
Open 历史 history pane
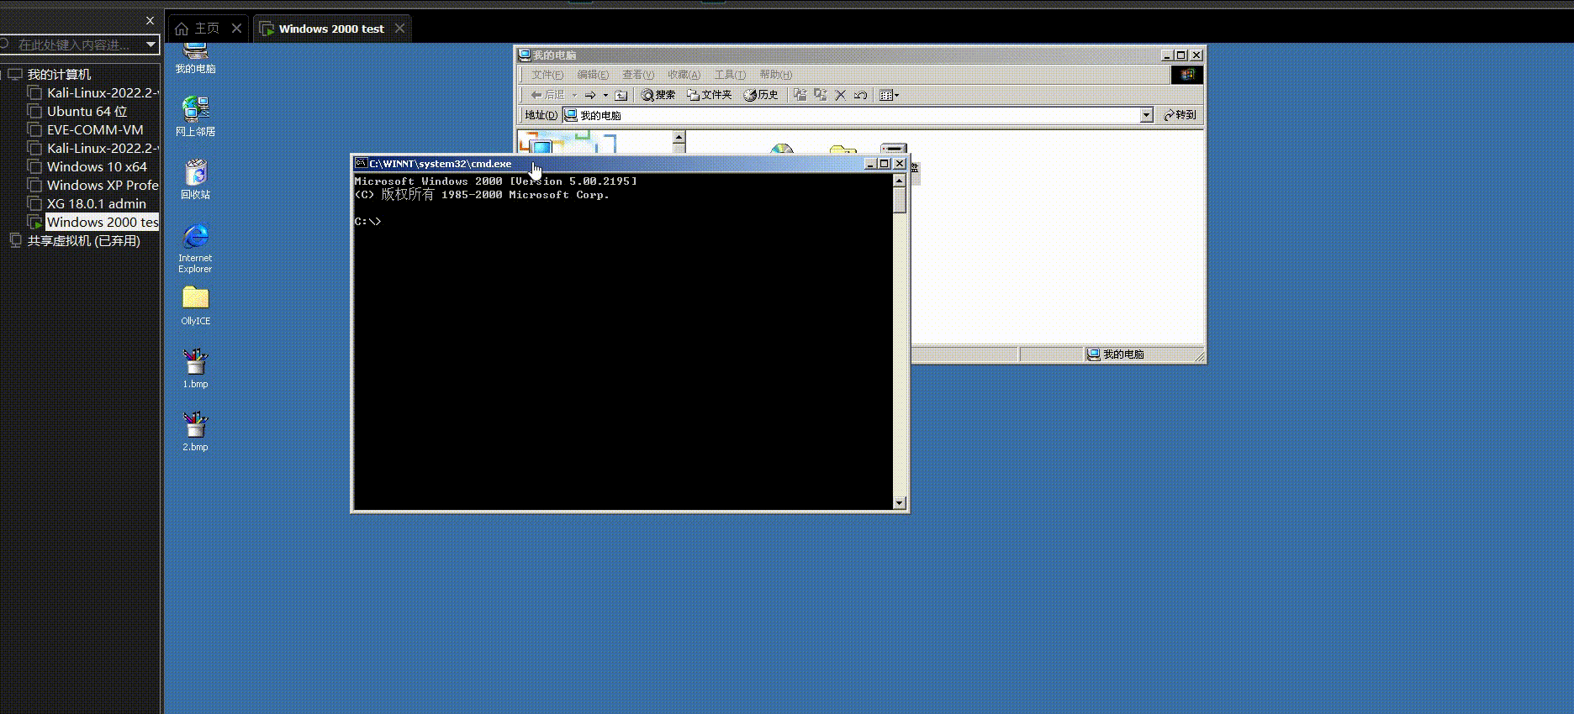point(761,95)
